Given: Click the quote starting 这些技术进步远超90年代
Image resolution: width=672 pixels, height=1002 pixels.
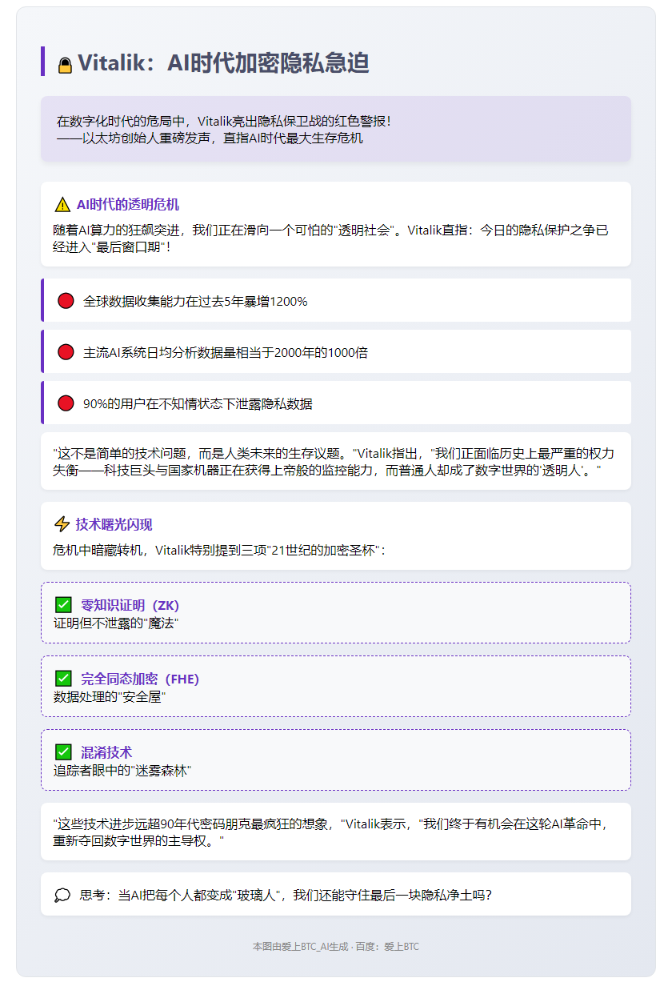Looking at the screenshot, I should pos(331,832).
